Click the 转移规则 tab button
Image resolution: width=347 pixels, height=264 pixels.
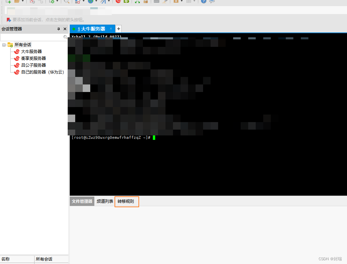point(126,201)
